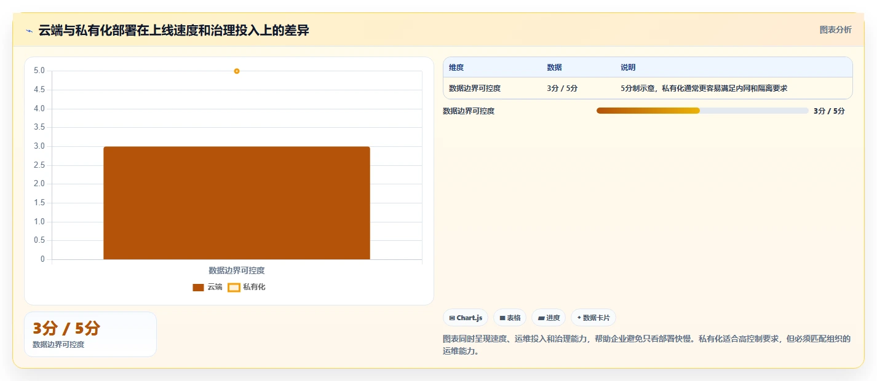Click the 3分 / 5分 table cell

click(562, 88)
